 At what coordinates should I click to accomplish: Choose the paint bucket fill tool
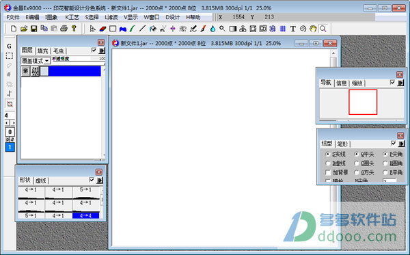(x=152, y=29)
